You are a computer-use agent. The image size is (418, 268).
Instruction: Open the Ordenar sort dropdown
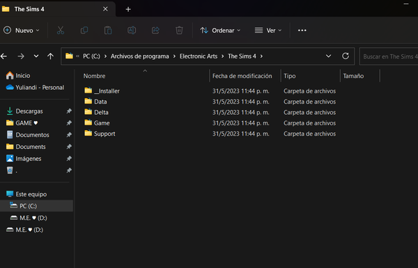[x=220, y=31]
